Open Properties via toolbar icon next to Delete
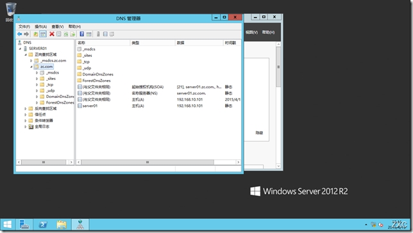Screen dimensions: 413x233 59,34
